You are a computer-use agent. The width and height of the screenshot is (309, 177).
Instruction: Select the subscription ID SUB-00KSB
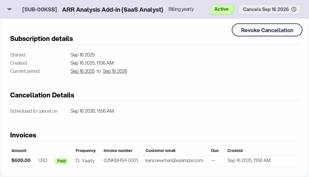[x=39, y=9]
